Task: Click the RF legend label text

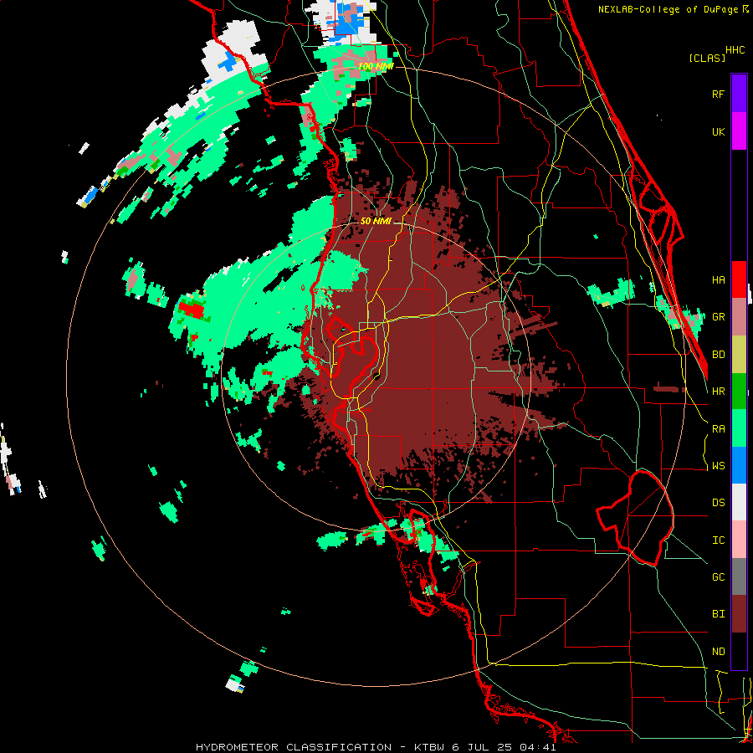Action: pyautogui.click(x=718, y=94)
